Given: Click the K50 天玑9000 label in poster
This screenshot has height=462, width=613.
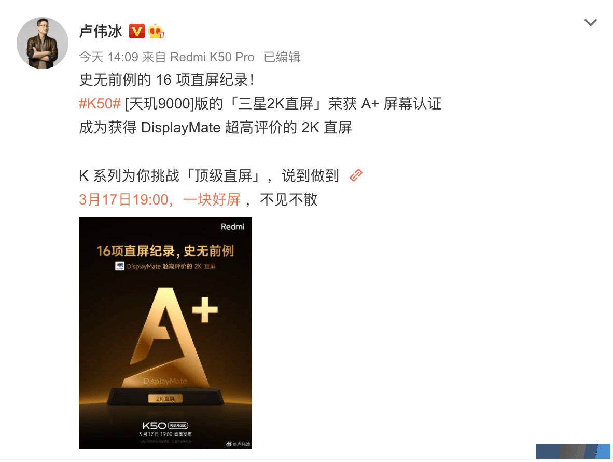Looking at the screenshot, I should click(x=165, y=426).
